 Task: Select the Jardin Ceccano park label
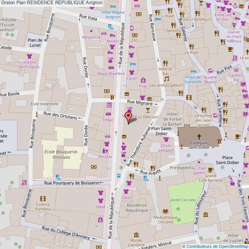tap(183, 200)
